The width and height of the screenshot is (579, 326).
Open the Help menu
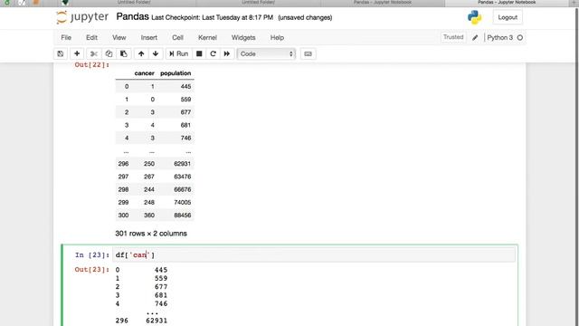277,38
